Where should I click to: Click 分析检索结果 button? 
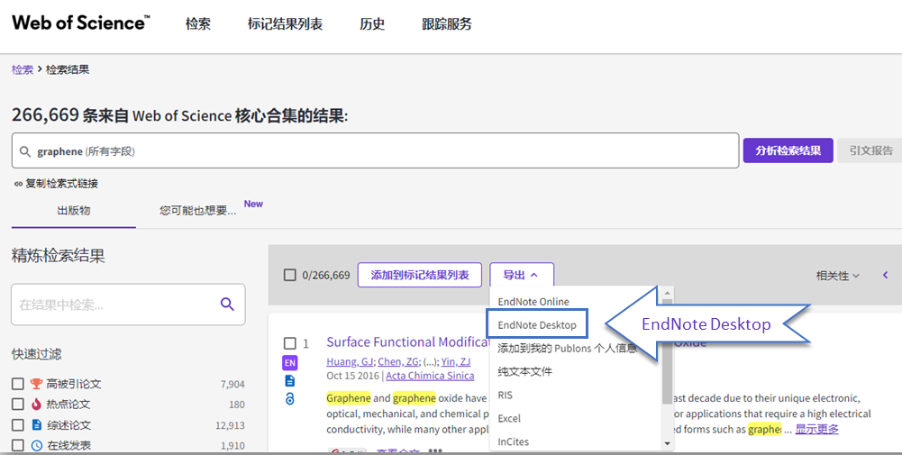point(788,150)
